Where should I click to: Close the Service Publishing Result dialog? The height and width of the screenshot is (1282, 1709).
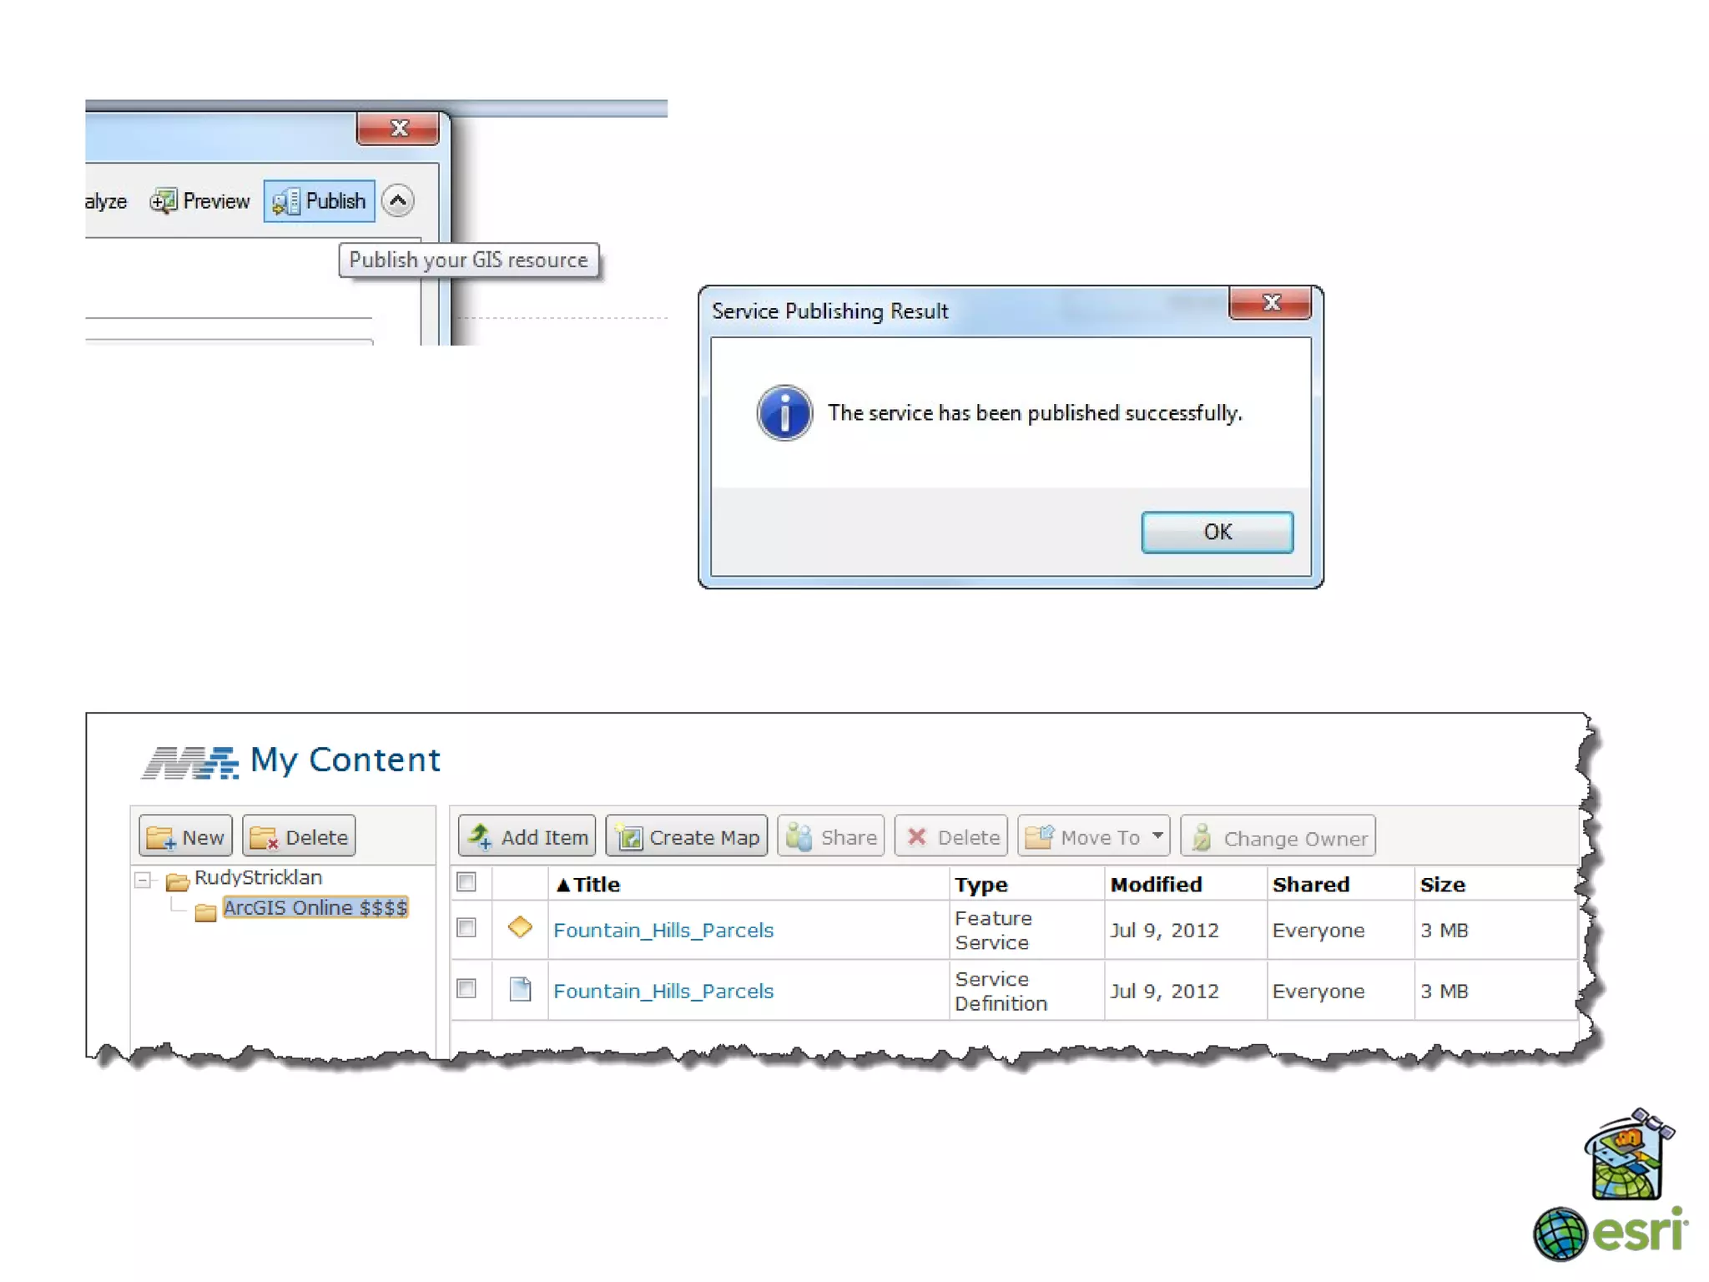pyautogui.click(x=1269, y=303)
